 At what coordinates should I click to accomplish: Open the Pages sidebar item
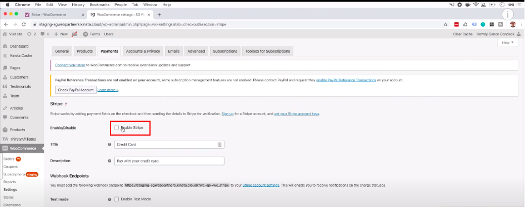click(15, 68)
